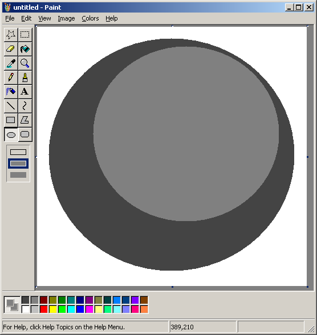317x335 pixels.
Task: Pick the red color swatch
Action: (43, 309)
